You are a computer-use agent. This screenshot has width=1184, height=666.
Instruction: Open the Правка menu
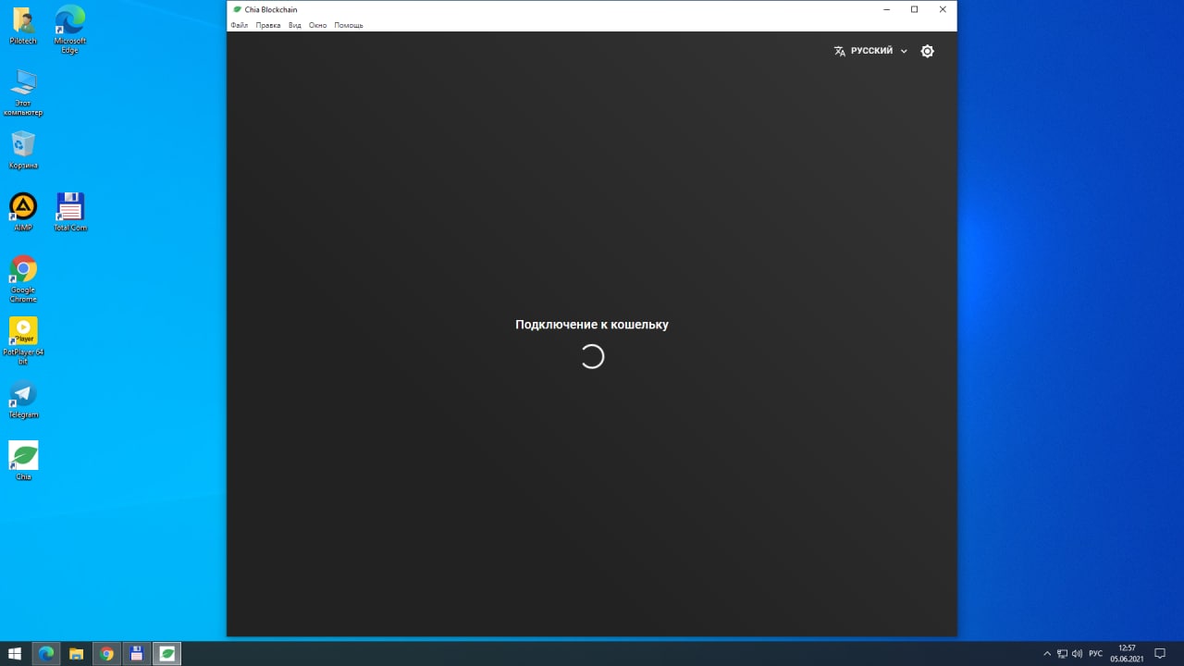point(267,25)
